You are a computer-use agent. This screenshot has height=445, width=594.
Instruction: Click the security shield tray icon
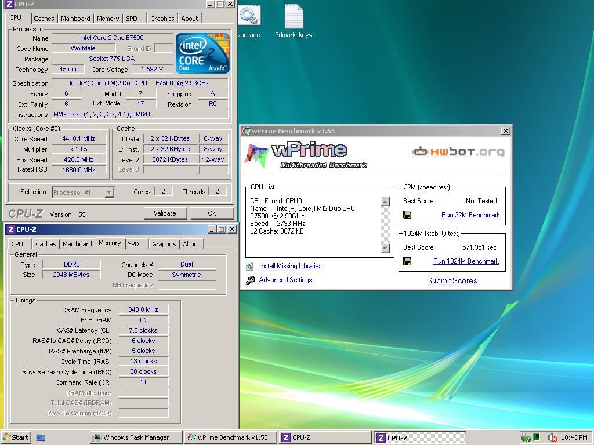pos(526,438)
